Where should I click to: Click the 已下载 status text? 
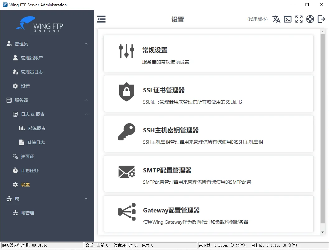pyautogui.click(x=223, y=245)
